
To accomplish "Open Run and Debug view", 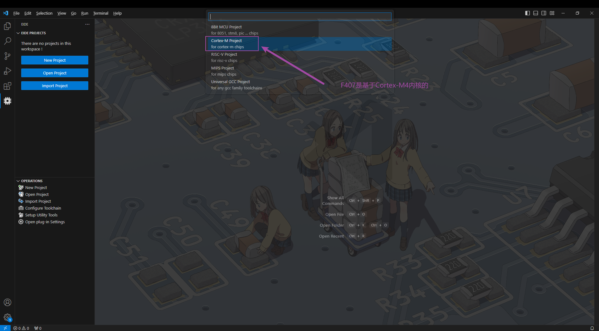I will [x=7, y=71].
